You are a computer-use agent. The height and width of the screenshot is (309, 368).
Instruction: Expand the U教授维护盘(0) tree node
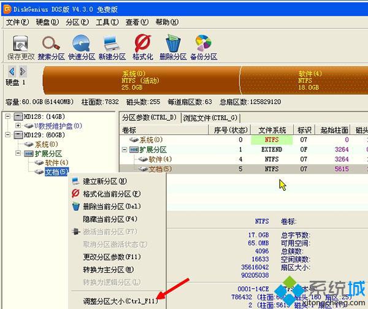pyautogui.click(x=18, y=126)
